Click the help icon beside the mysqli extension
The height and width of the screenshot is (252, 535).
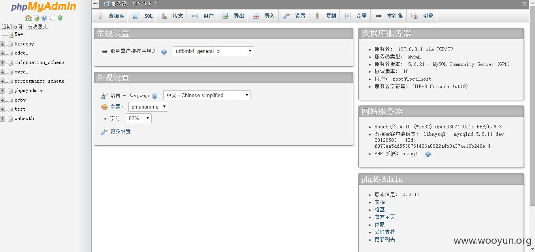tap(428, 154)
